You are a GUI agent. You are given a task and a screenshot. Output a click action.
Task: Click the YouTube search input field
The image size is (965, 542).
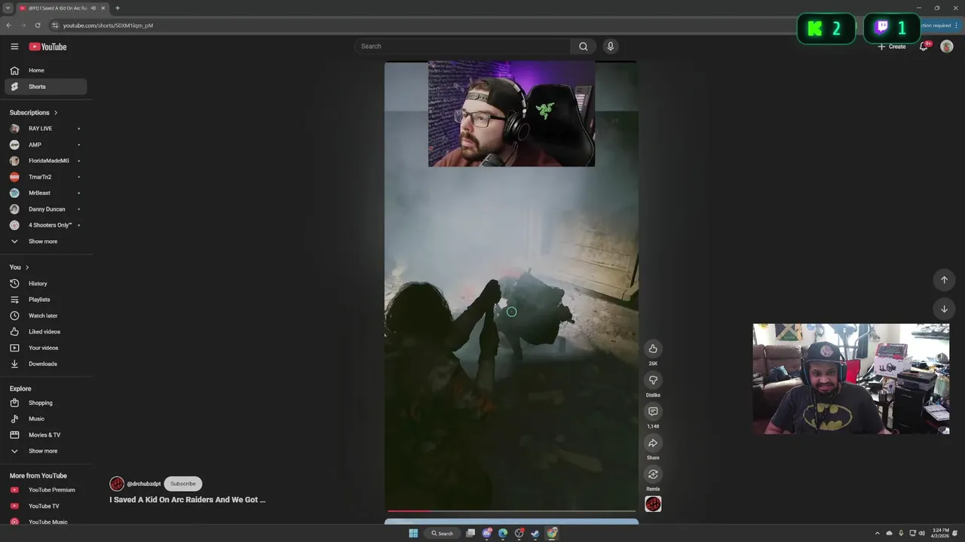tap(462, 47)
